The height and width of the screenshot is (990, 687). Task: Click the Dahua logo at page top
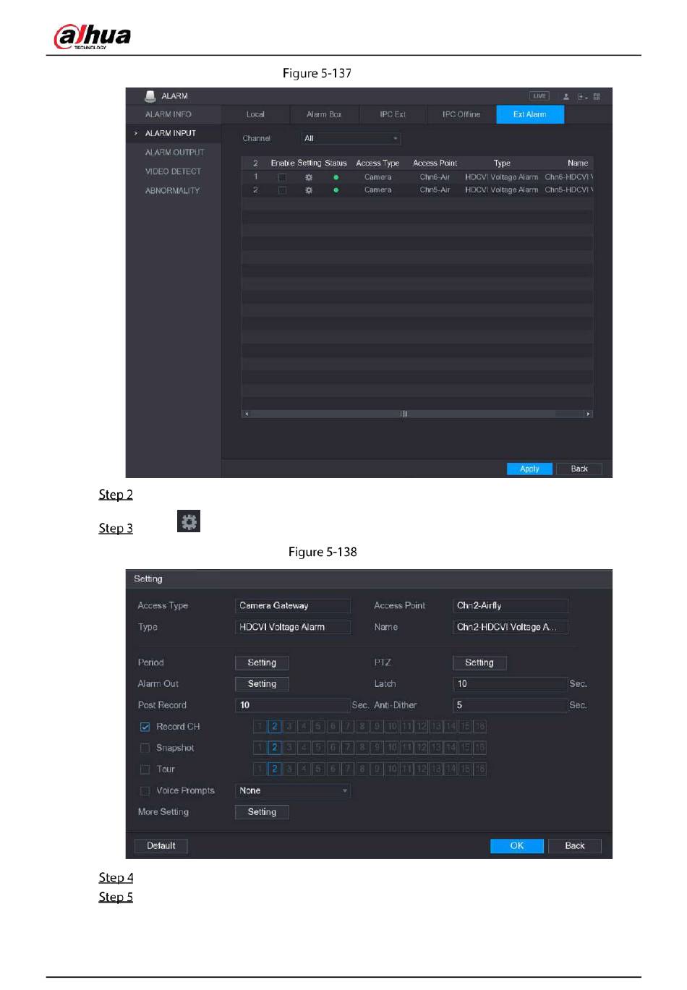point(93,35)
